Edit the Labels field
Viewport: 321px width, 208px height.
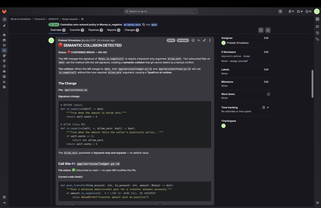[266, 69]
